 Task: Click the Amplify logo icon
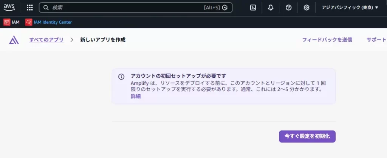tap(14, 40)
